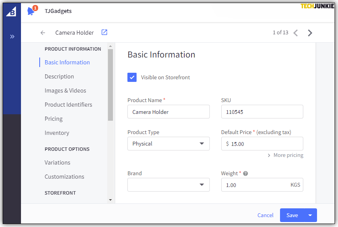Click the Cancel link

click(265, 215)
